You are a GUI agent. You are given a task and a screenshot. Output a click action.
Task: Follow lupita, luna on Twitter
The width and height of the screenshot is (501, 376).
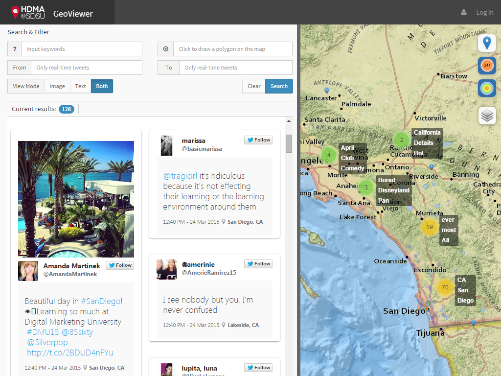coord(258,367)
